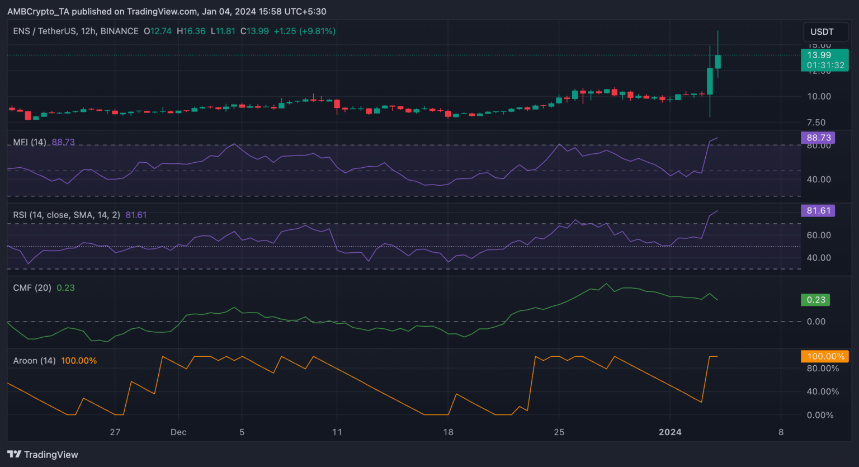The image size is (859, 467).
Task: Click the purple 88.73 MFI value tag
Action: pyautogui.click(x=818, y=138)
